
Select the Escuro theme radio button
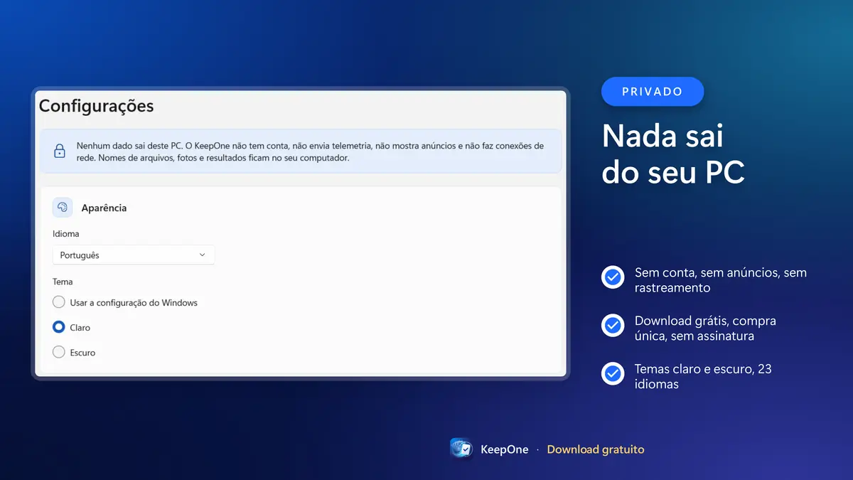point(59,352)
